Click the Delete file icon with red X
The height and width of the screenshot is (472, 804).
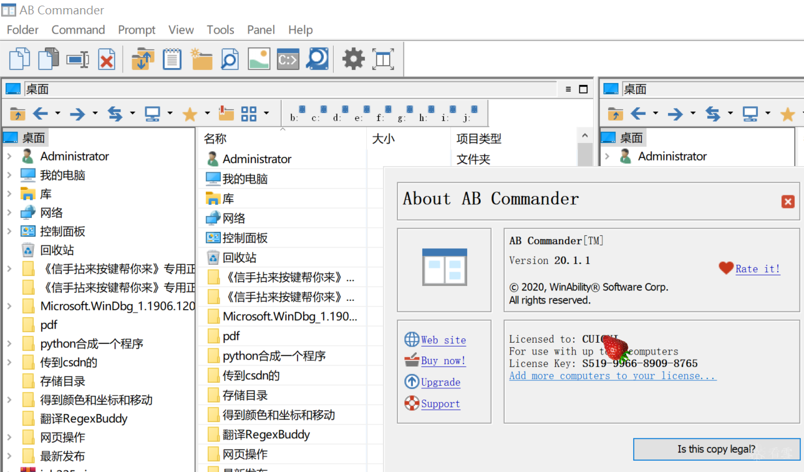pyautogui.click(x=107, y=59)
